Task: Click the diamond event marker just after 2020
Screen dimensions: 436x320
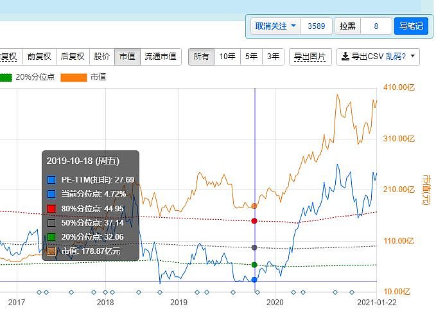Action: (293, 292)
